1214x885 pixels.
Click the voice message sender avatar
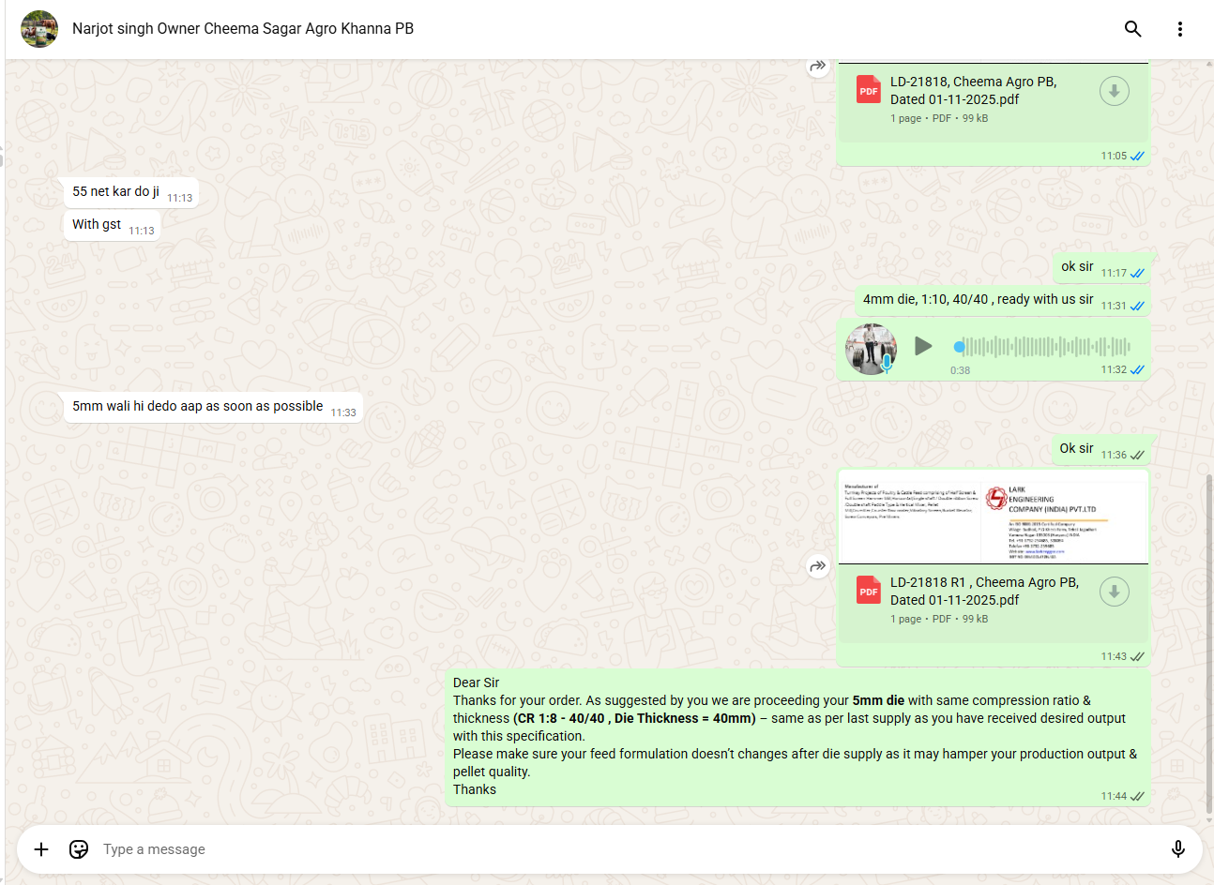point(871,348)
